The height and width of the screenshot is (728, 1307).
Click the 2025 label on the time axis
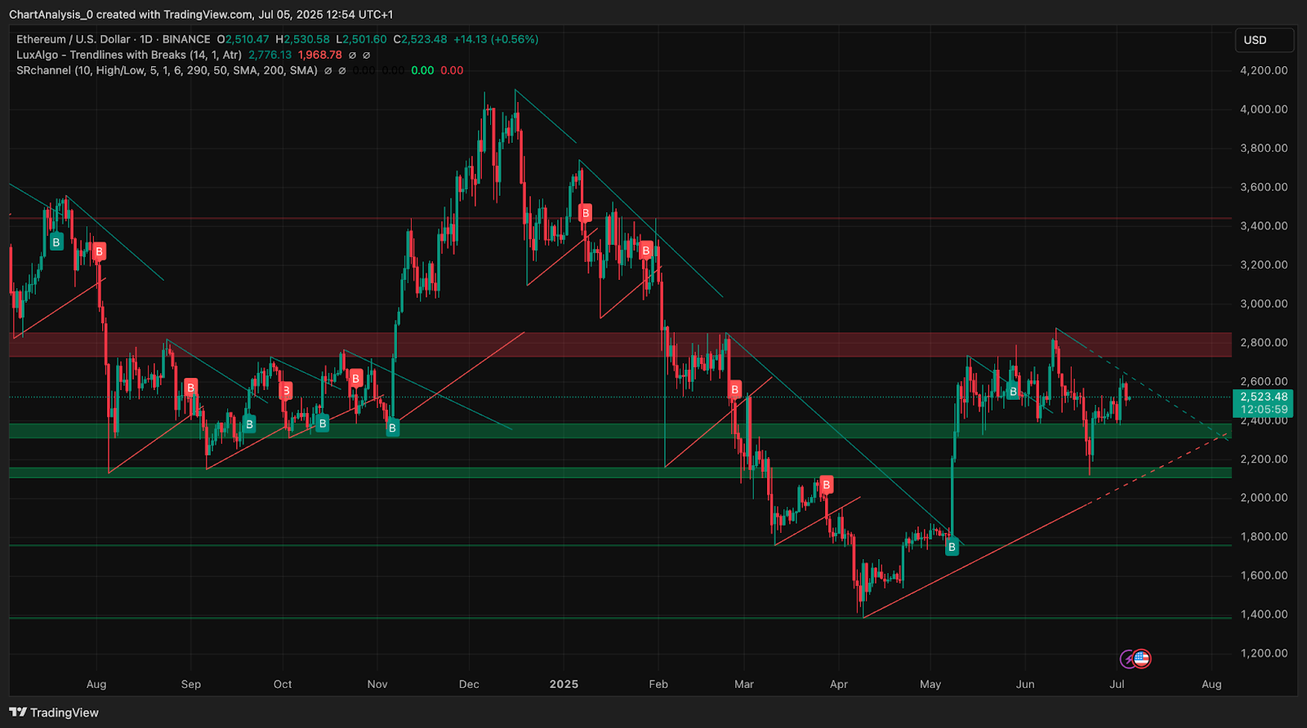pos(564,684)
